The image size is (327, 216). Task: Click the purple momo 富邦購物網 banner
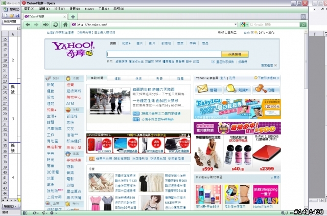click(237, 128)
